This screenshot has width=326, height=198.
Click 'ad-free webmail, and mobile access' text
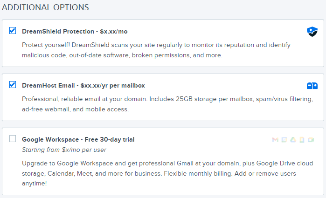[75, 109]
